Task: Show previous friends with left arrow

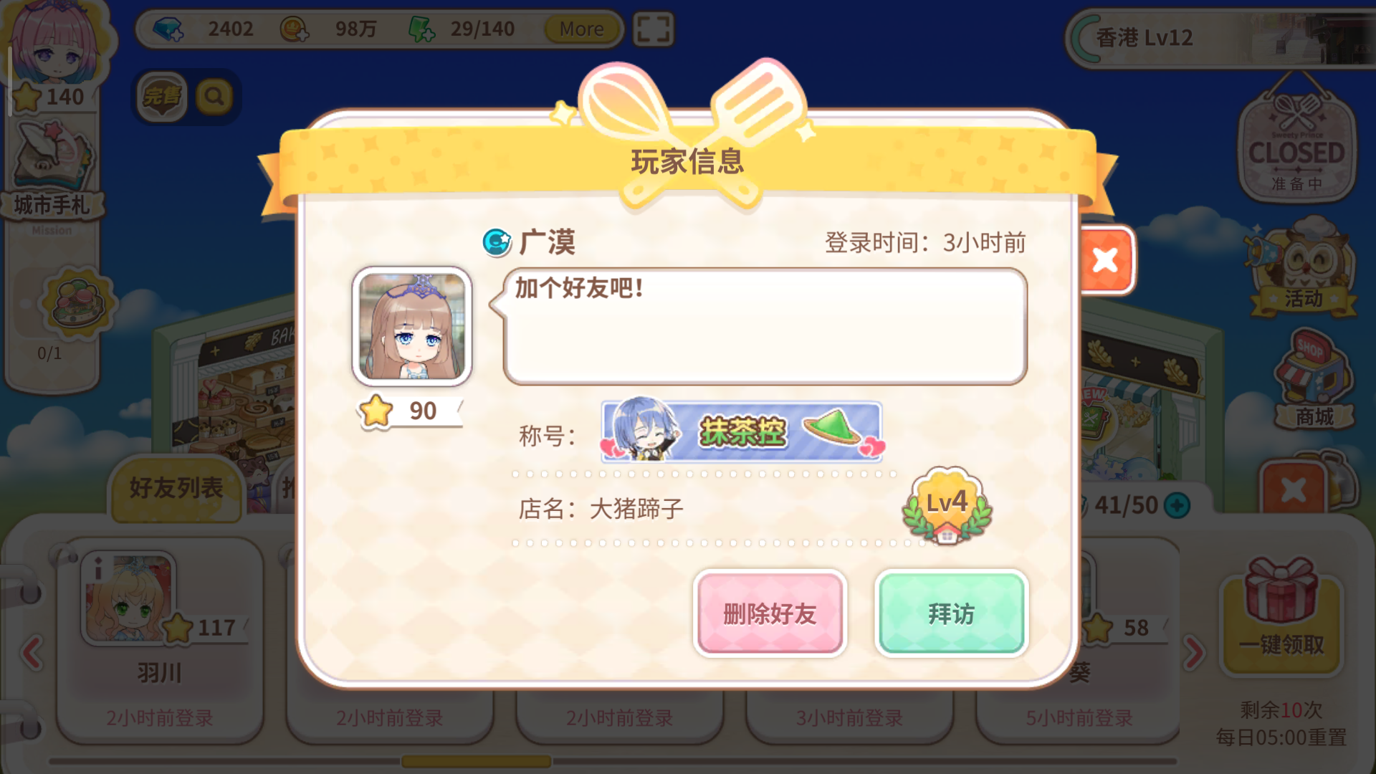Action: [x=32, y=652]
